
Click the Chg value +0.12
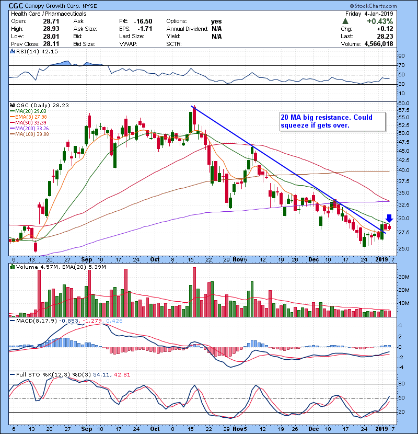[x=385, y=29]
